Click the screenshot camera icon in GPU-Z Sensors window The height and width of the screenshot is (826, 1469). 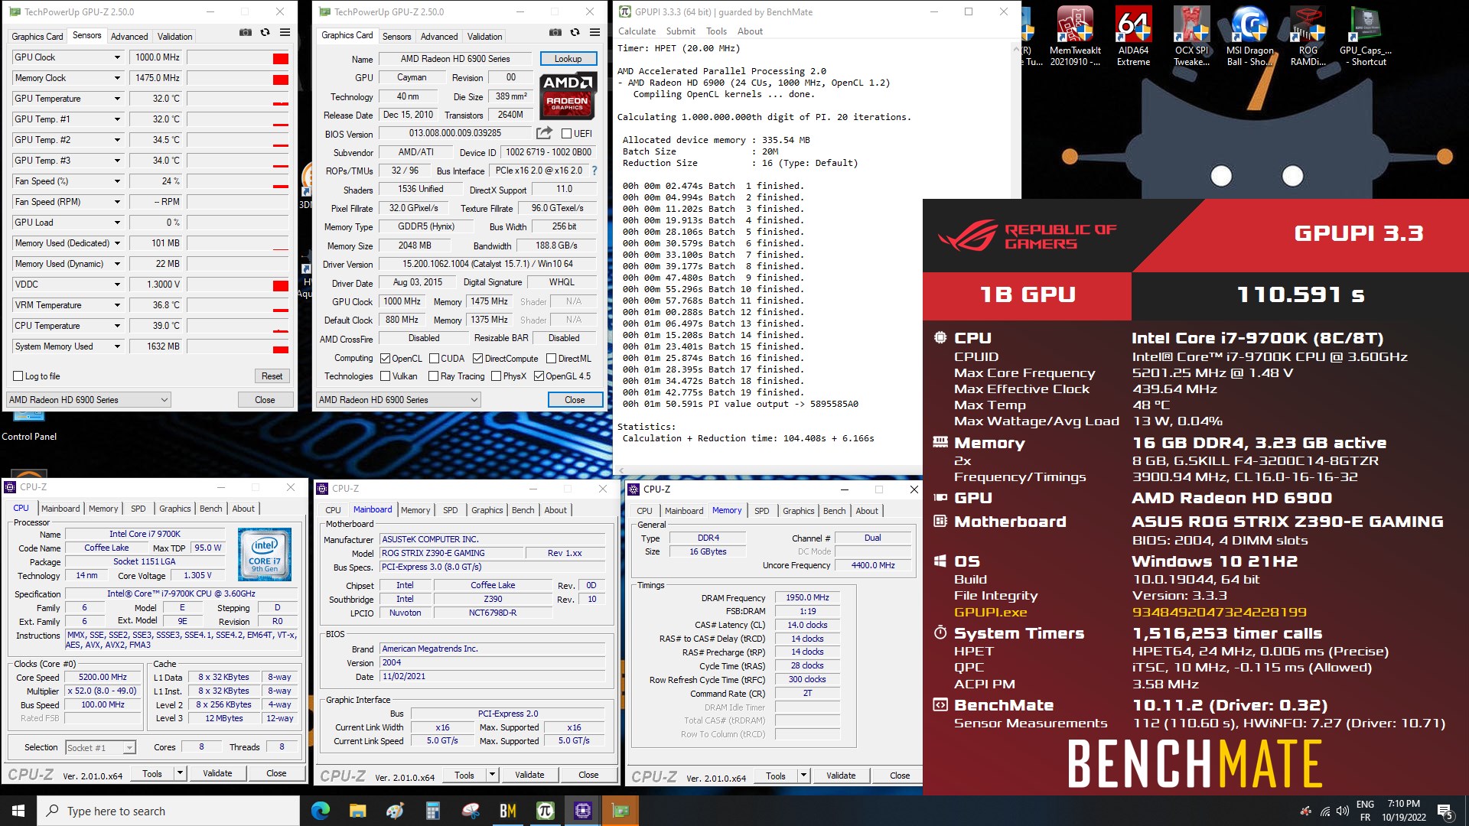click(246, 32)
